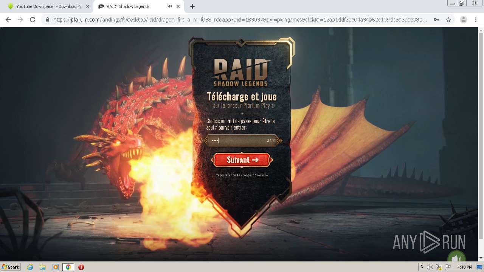Launch Internet Explorer from taskbar
This screenshot has width=484, height=272.
coord(30,267)
